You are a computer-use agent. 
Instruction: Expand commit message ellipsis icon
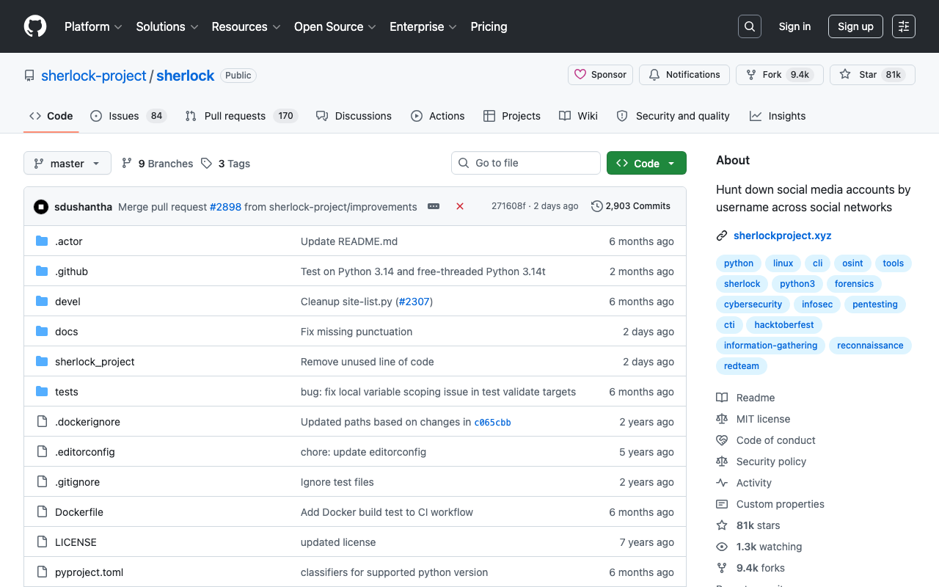point(434,207)
